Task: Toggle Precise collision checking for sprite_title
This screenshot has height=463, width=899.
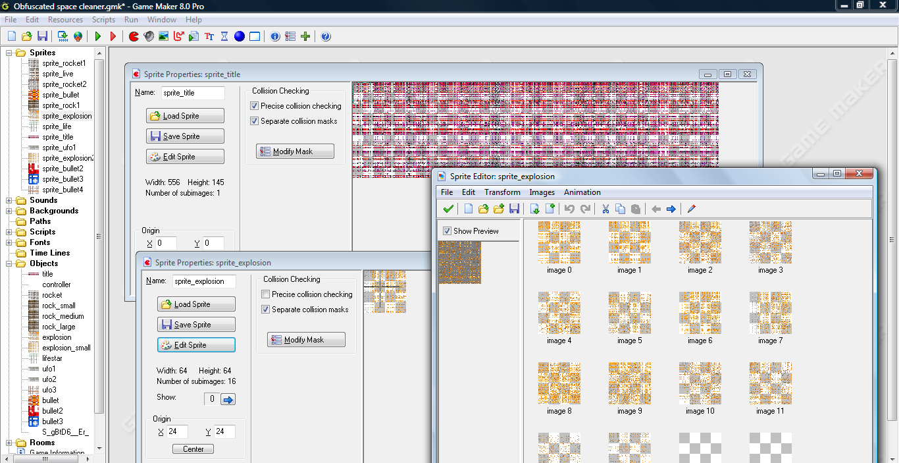Action: 255,106
